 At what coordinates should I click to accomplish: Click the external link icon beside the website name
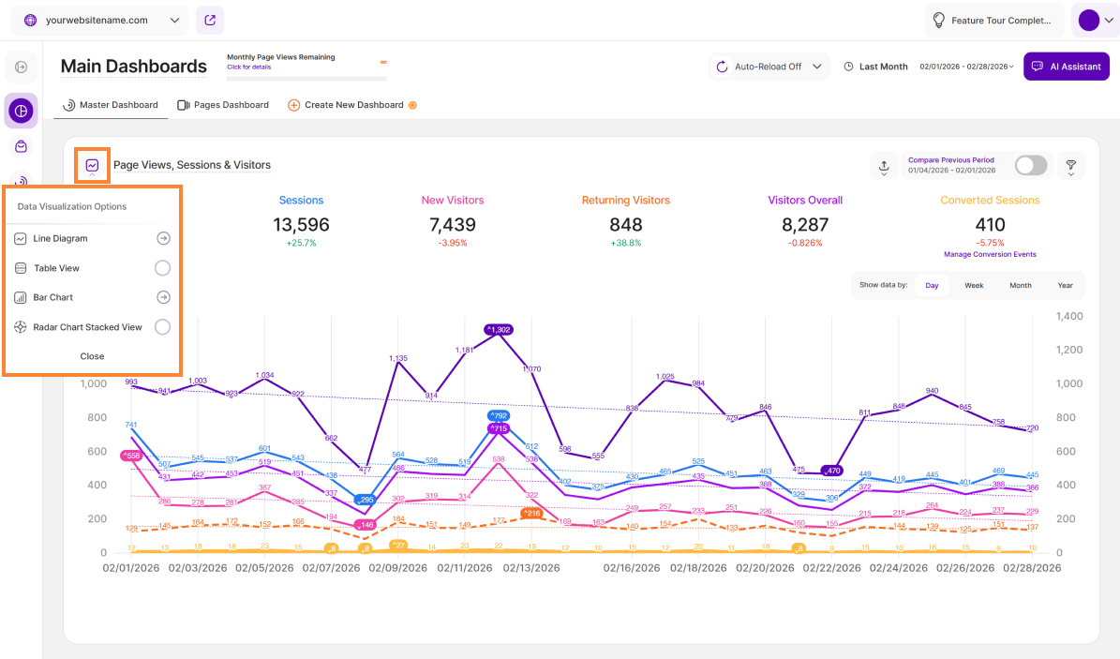[210, 20]
